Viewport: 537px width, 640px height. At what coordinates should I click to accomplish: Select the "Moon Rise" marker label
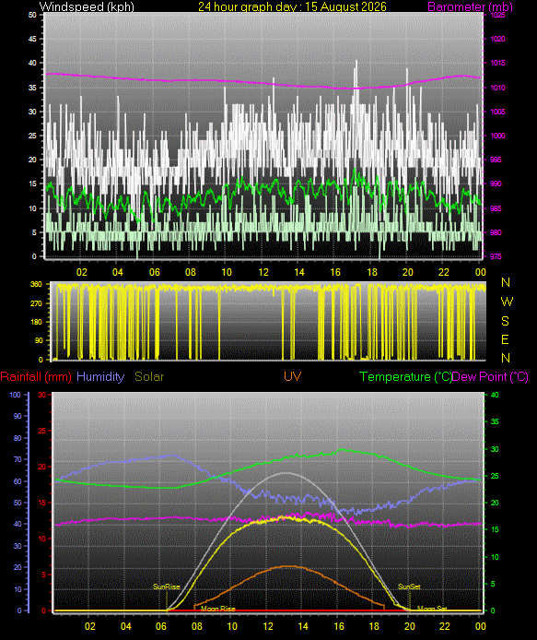tap(217, 609)
